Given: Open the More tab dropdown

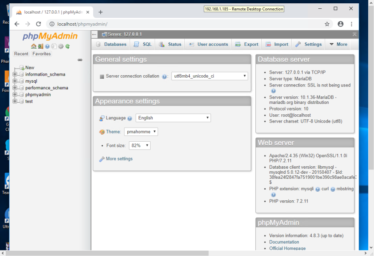Looking at the screenshot, I should pos(338,44).
